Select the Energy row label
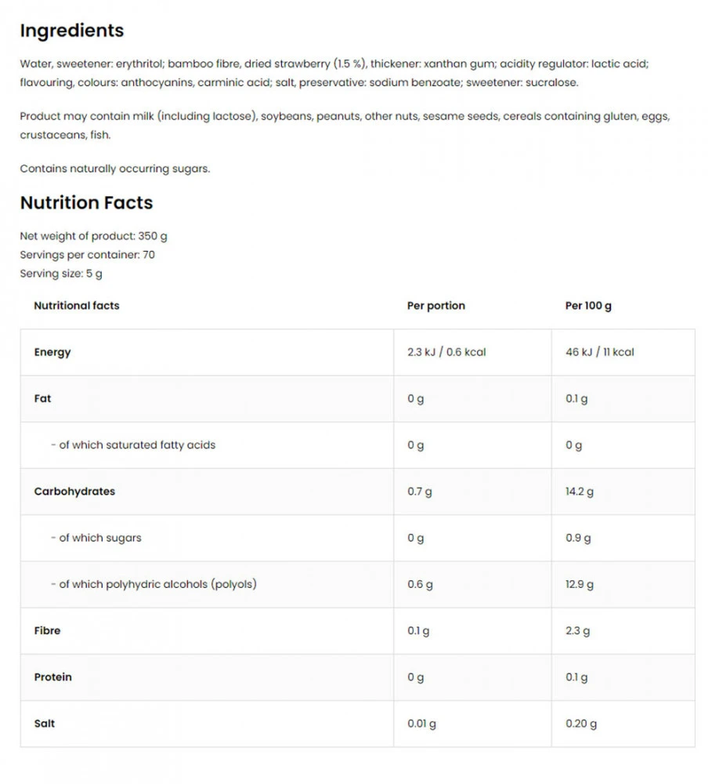This screenshot has height=784, width=712. pyautogui.click(x=52, y=352)
